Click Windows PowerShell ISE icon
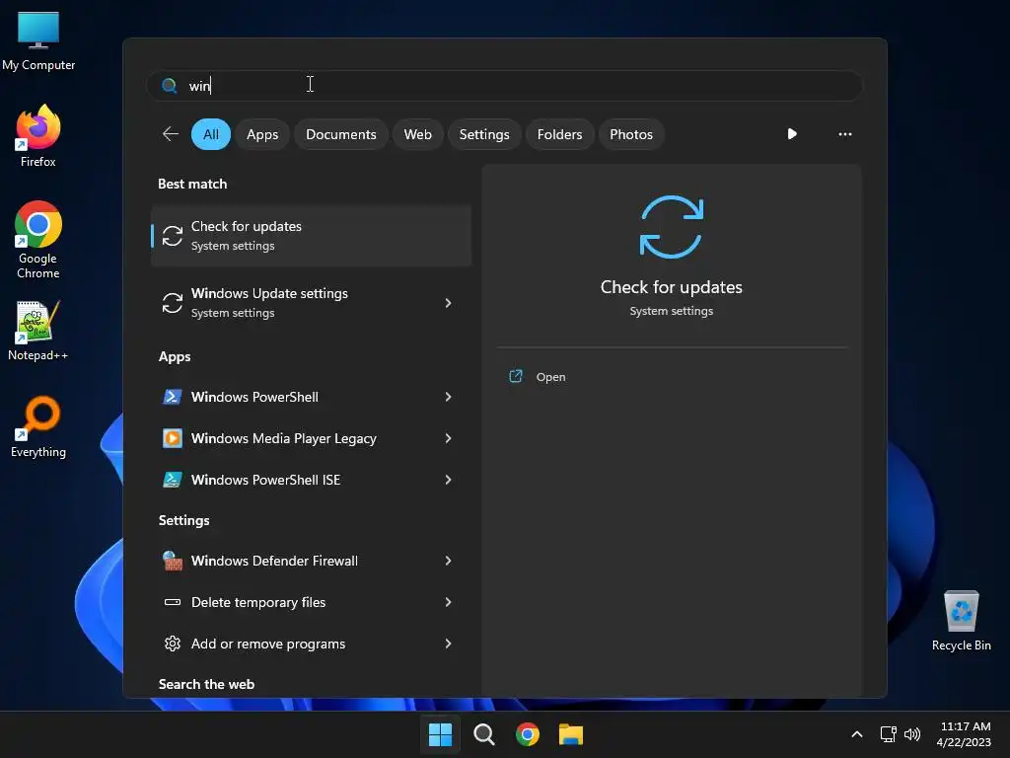This screenshot has width=1010, height=758. pos(172,480)
